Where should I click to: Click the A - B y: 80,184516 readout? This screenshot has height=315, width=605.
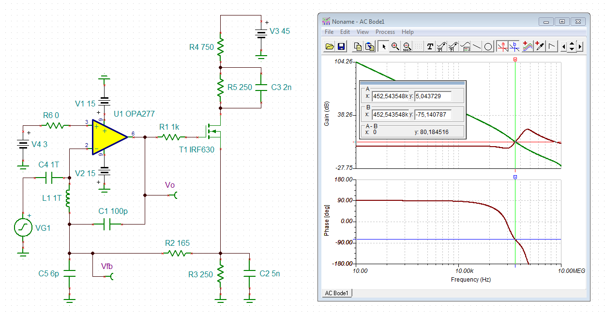[x=431, y=132]
